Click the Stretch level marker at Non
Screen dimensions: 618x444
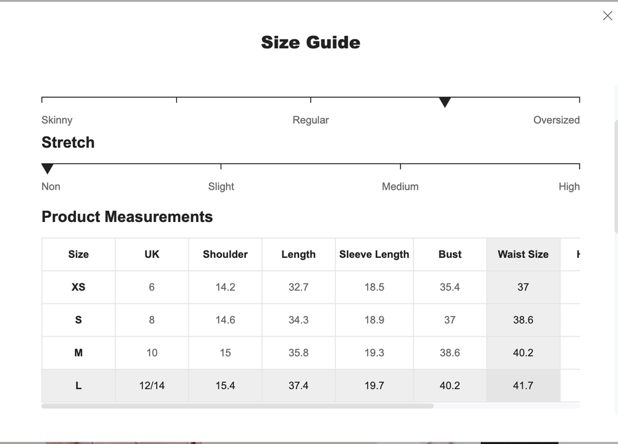tap(48, 168)
